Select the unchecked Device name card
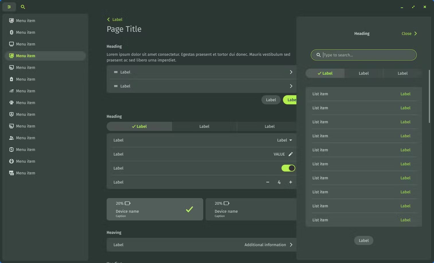This screenshot has width=434, height=263. click(x=251, y=209)
